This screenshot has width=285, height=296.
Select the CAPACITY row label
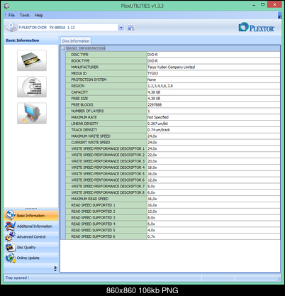point(79,92)
